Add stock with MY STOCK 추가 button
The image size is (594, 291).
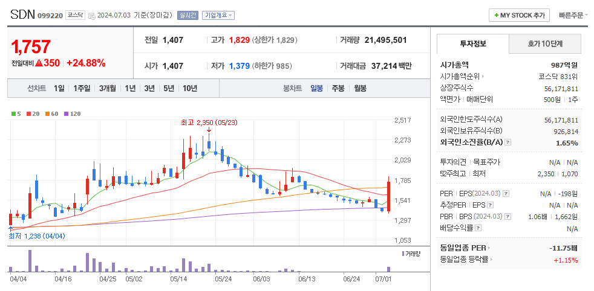(x=519, y=16)
